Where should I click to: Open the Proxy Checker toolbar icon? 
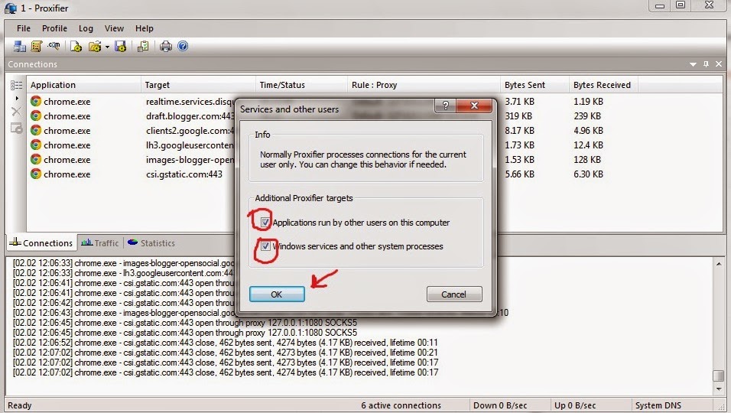click(143, 46)
